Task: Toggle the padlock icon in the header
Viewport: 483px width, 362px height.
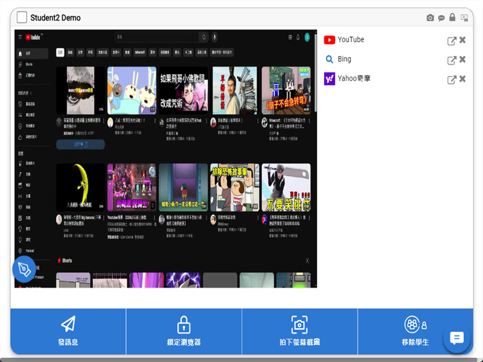Action: click(452, 17)
